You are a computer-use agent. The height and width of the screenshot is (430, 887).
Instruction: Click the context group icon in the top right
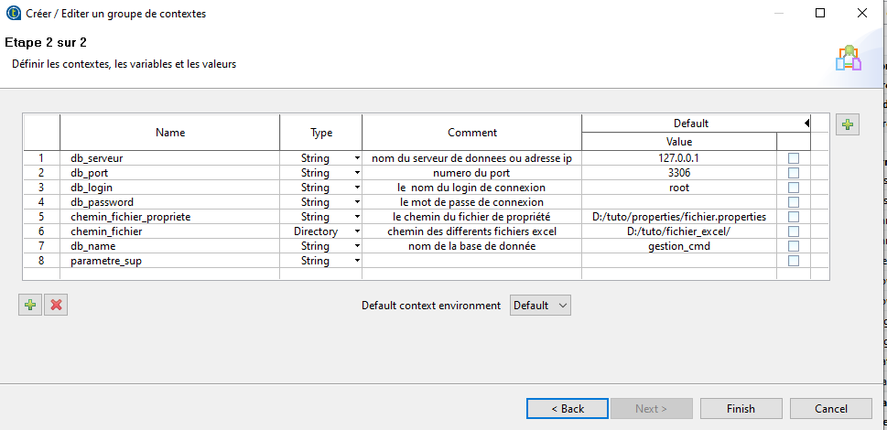coord(848,59)
